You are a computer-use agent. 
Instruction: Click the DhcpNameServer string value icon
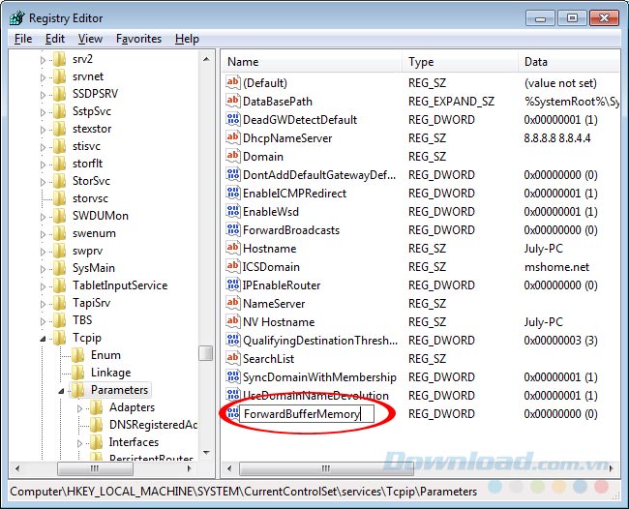[232, 138]
